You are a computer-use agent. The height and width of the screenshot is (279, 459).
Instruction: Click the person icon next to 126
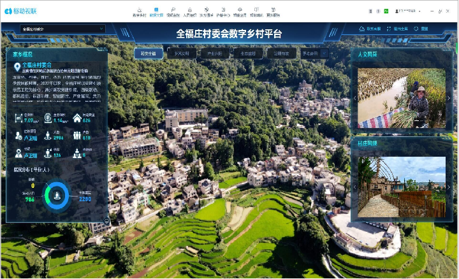[x=48, y=154]
